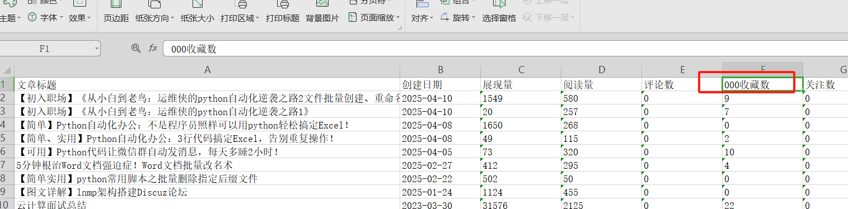Click title cell 【简单、实用】Python自动化办公：3行代码
Image resolution: width=848 pixels, height=209 pixels.
[207, 138]
